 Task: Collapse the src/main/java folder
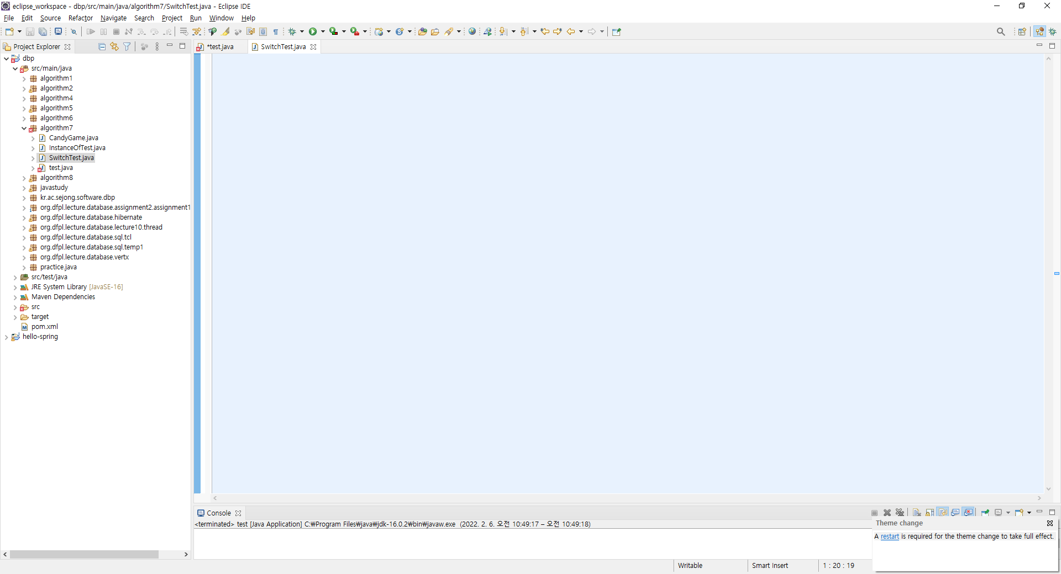click(x=15, y=68)
